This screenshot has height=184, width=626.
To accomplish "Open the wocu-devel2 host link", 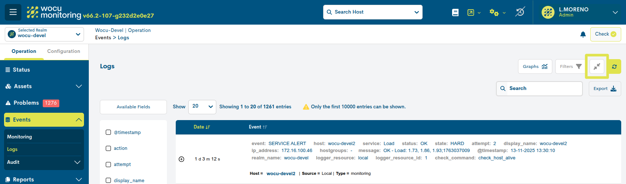I will (281, 174).
